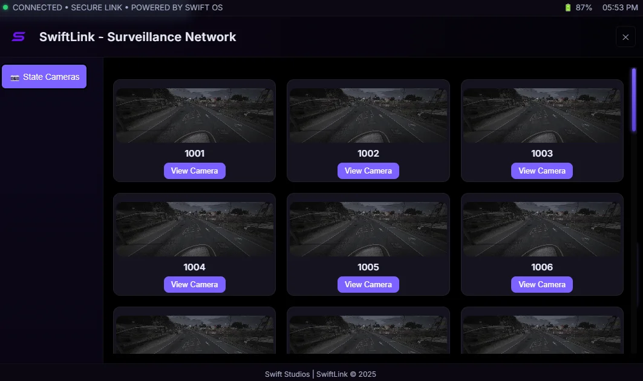This screenshot has height=381, width=643.
Task: Open camera 1004 with View Camera
Action: click(194, 284)
